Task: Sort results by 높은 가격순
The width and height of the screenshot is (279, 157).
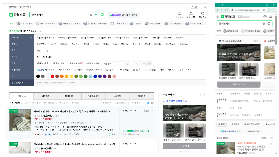Action: pyautogui.click(x=41, y=103)
